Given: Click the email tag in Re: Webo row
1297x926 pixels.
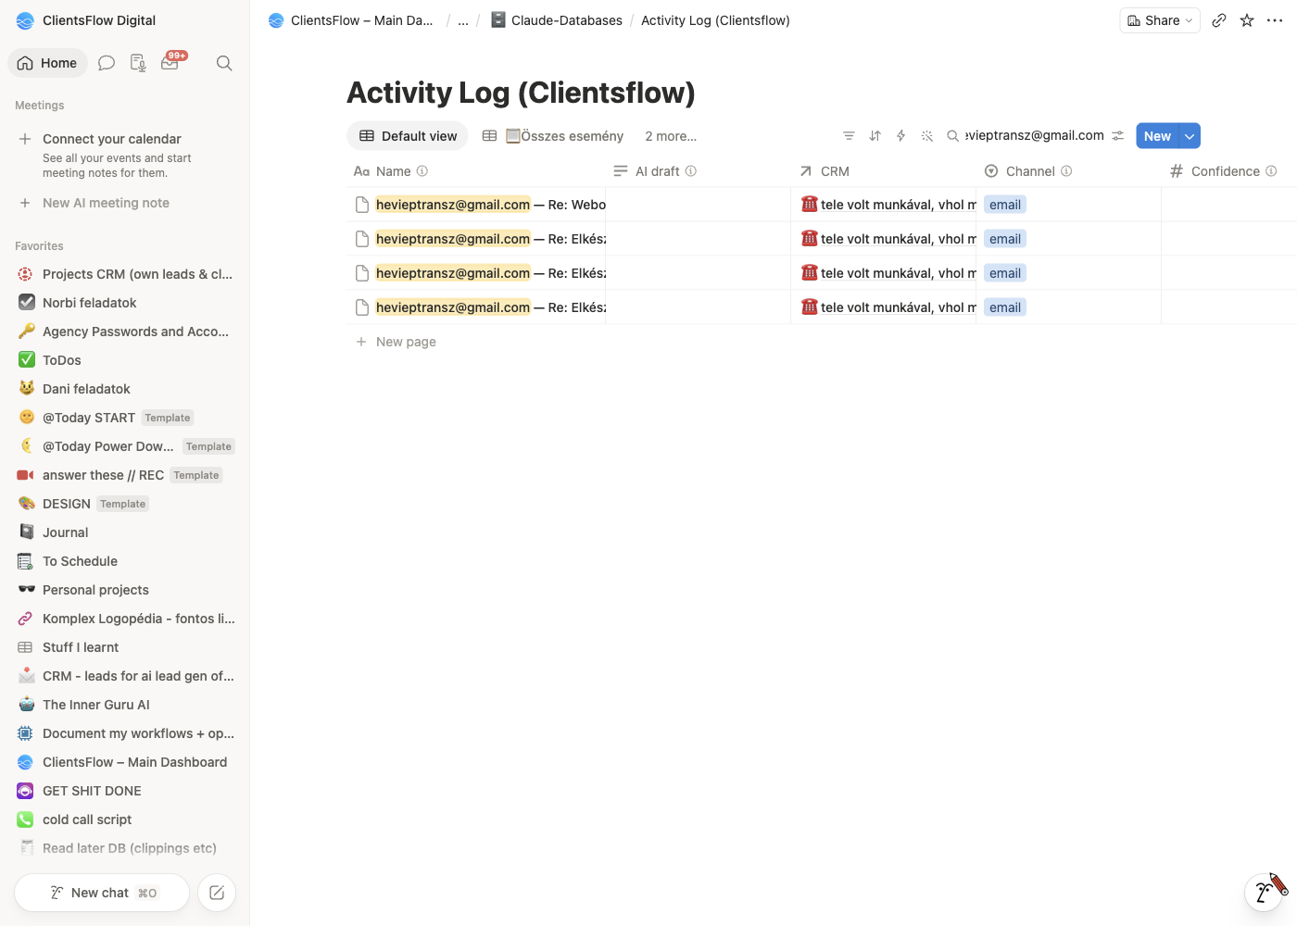Looking at the screenshot, I should click(1005, 205).
